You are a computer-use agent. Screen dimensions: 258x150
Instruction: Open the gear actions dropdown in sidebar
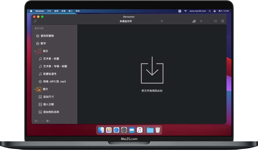tap(48, 121)
